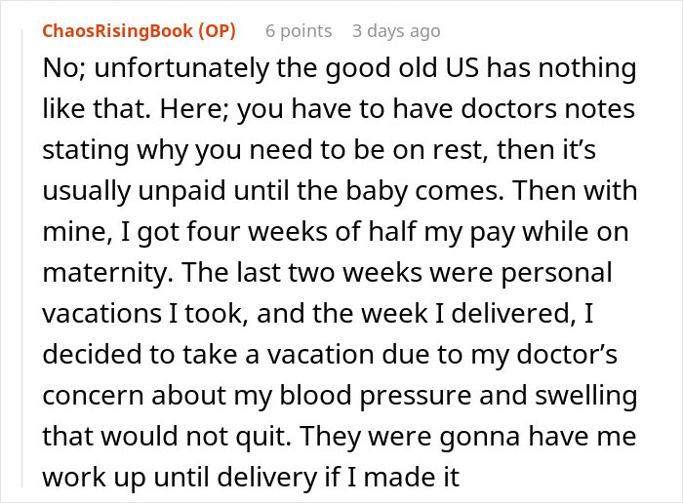683x503 pixels.
Task: Click the 6 points score
Action: pos(299,31)
